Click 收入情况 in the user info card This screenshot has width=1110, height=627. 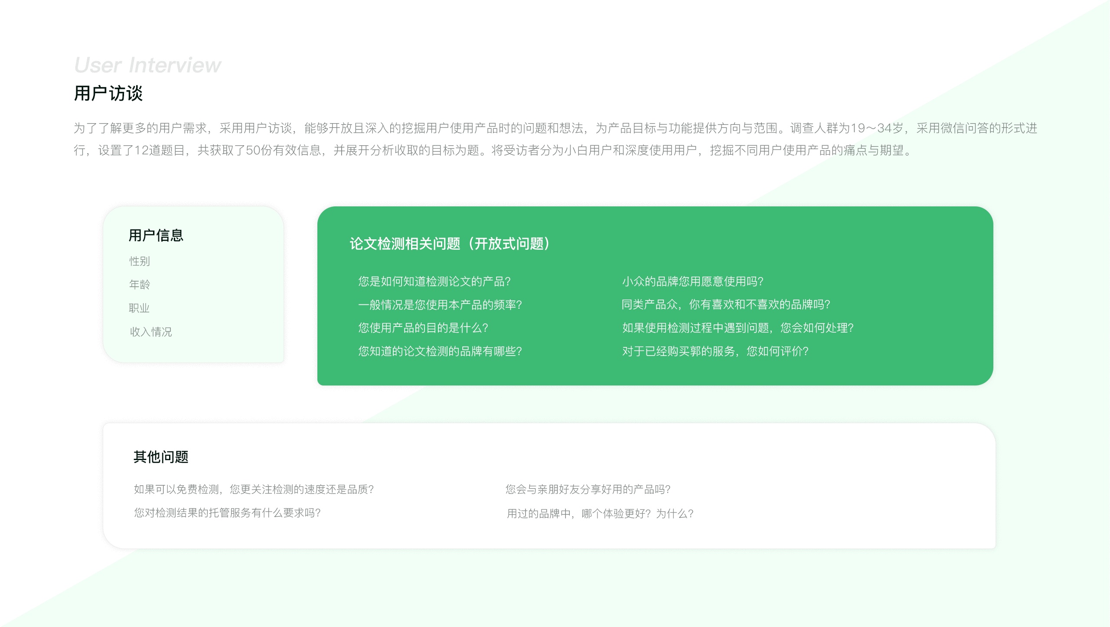coord(150,332)
